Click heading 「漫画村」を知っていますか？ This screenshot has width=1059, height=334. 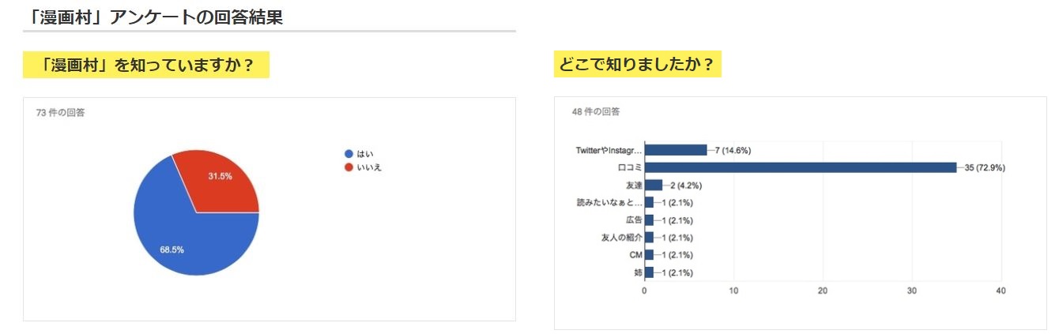point(147,65)
